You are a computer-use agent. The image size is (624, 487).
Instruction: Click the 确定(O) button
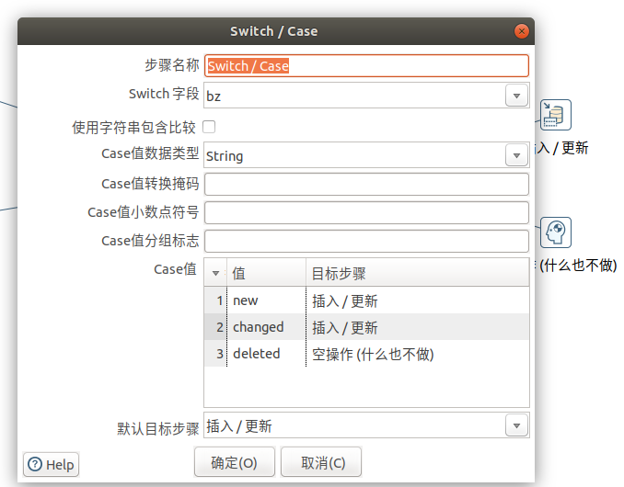[x=235, y=462]
